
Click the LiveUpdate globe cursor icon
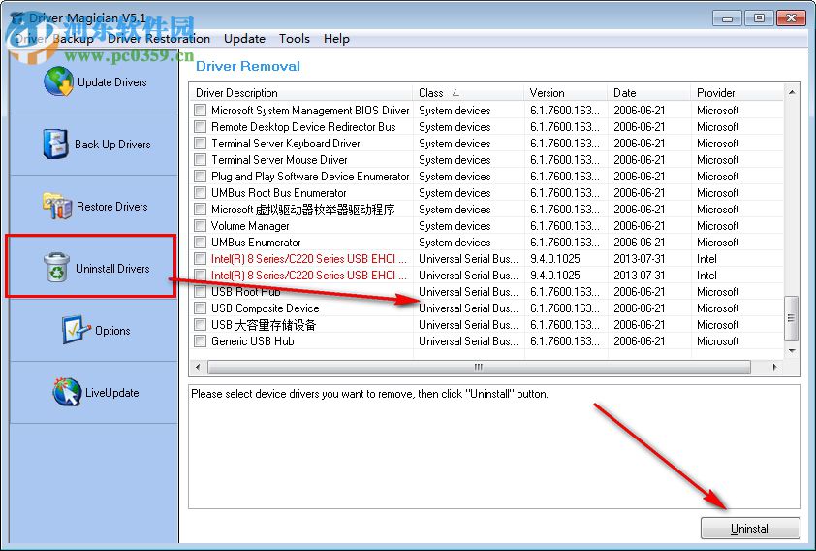(67, 392)
